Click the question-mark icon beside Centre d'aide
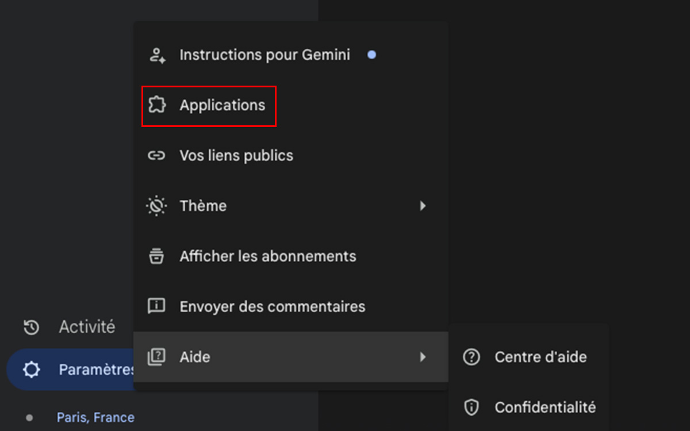The height and width of the screenshot is (431, 690). pyautogui.click(x=471, y=357)
